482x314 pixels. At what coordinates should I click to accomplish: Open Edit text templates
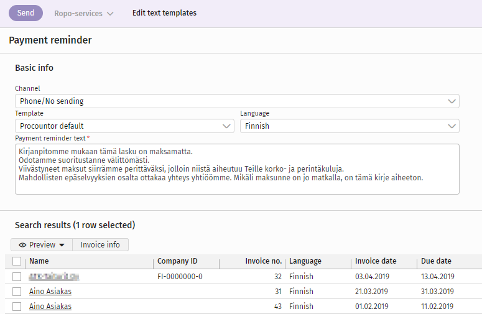click(x=164, y=13)
